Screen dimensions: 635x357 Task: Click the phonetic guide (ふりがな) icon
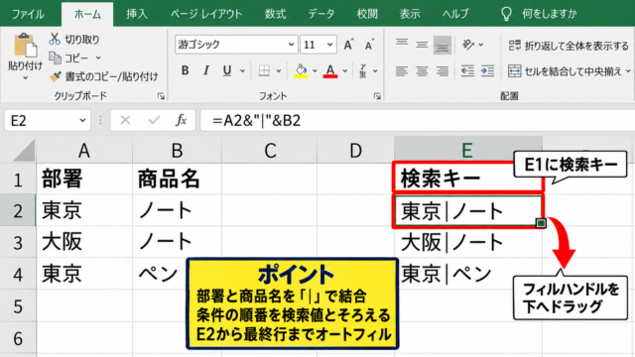pos(363,70)
